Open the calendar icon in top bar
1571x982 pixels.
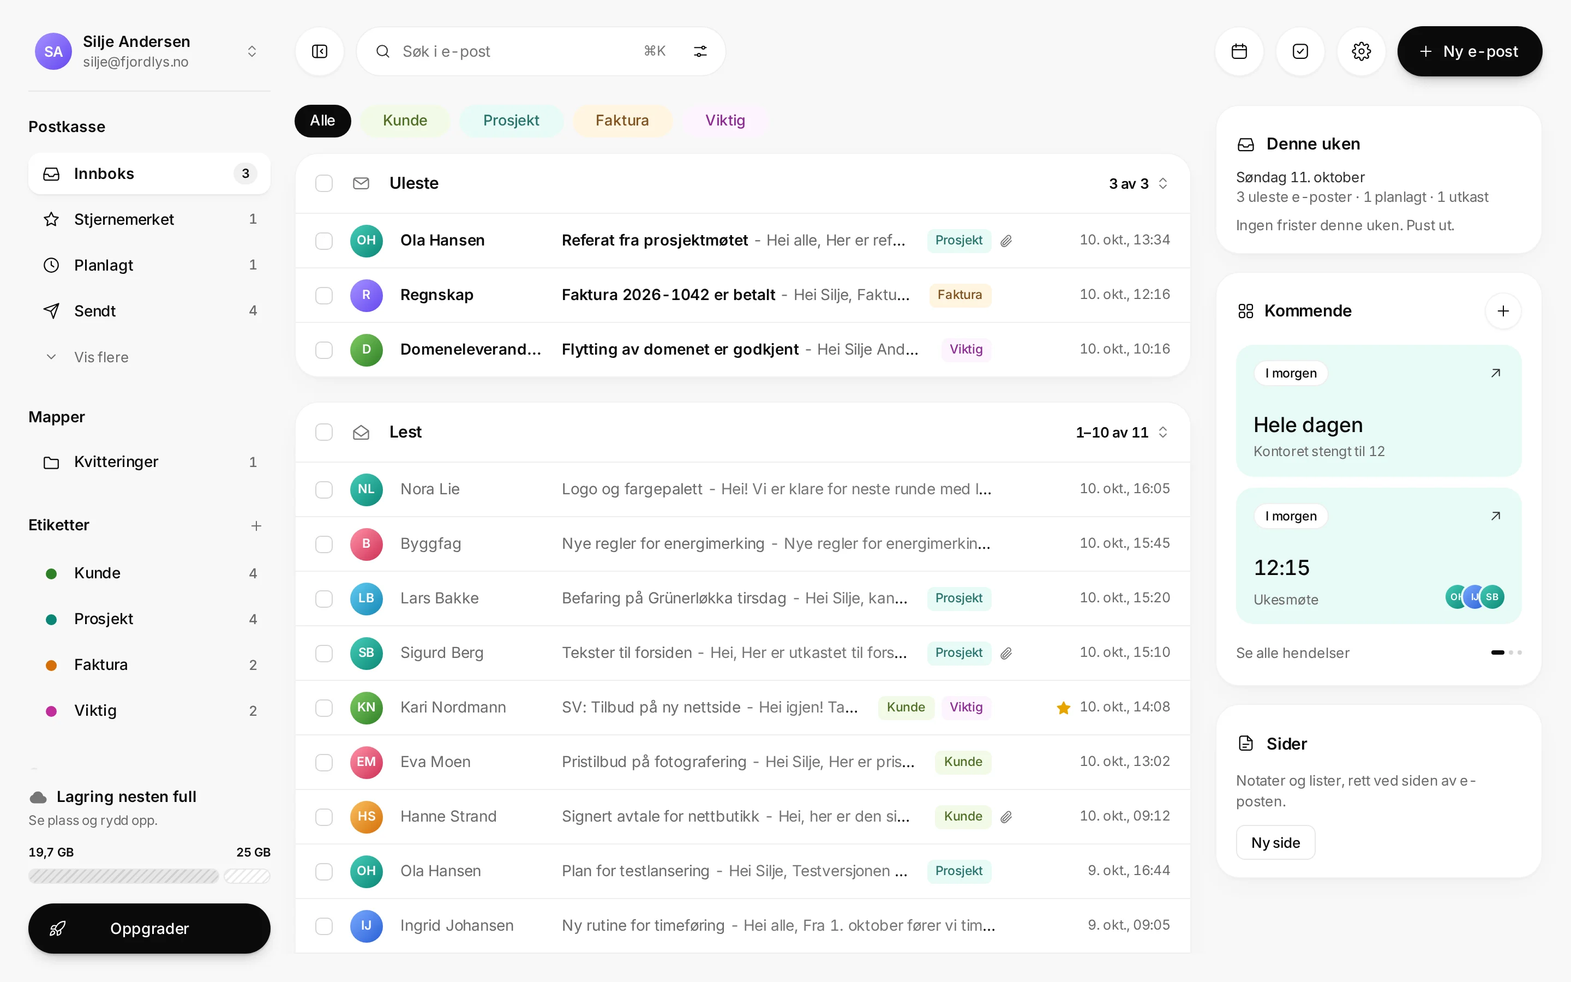[1239, 51]
